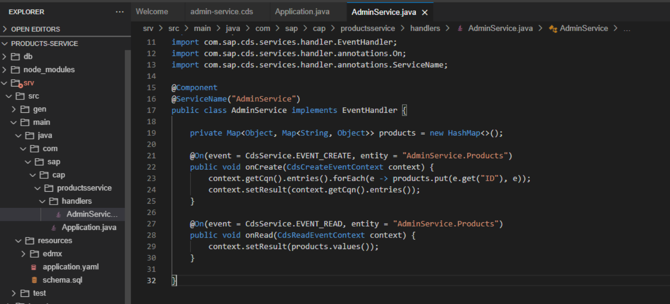
Task: Click the Java file icon in breadcrumb
Action: (460, 29)
